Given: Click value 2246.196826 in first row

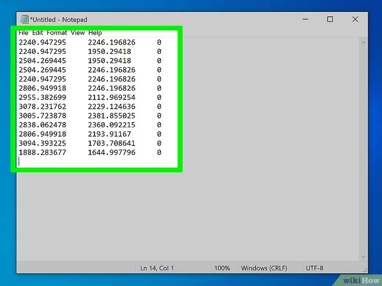Looking at the screenshot, I should pos(112,42).
